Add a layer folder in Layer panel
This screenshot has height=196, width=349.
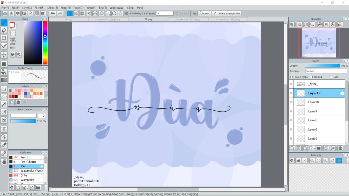coord(319,148)
